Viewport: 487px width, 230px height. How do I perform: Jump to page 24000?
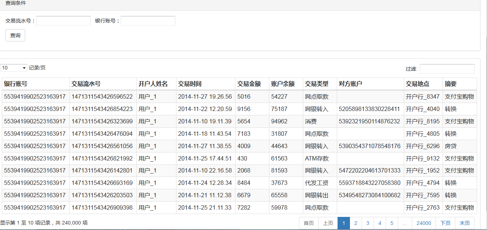click(x=424, y=223)
